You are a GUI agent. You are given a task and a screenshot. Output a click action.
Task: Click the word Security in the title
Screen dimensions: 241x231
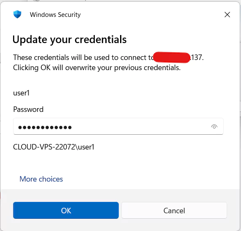pyautogui.click(x=70, y=15)
